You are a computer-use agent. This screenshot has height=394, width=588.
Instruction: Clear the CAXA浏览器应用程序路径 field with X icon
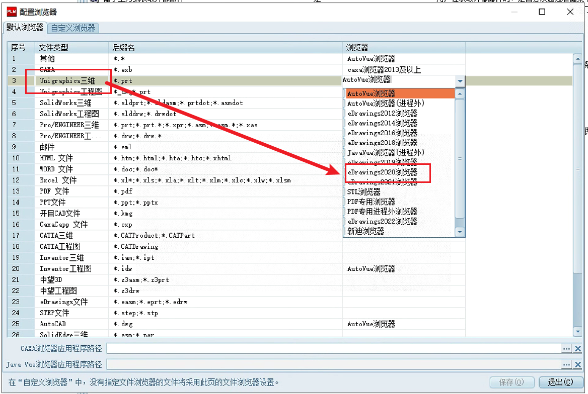pyautogui.click(x=578, y=349)
